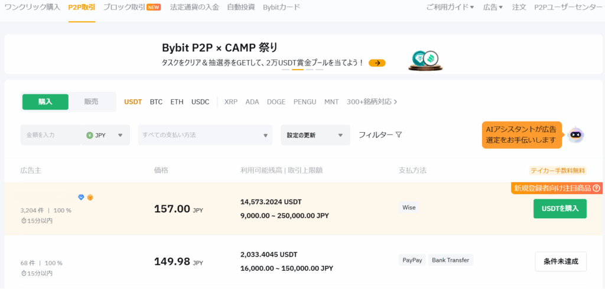The width and height of the screenshot is (605, 289).
Task: Switch to the 販売 (Sell) toggle
Action: click(x=92, y=101)
